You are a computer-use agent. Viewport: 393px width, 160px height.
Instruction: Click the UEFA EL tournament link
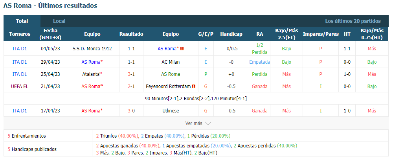(x=20, y=86)
